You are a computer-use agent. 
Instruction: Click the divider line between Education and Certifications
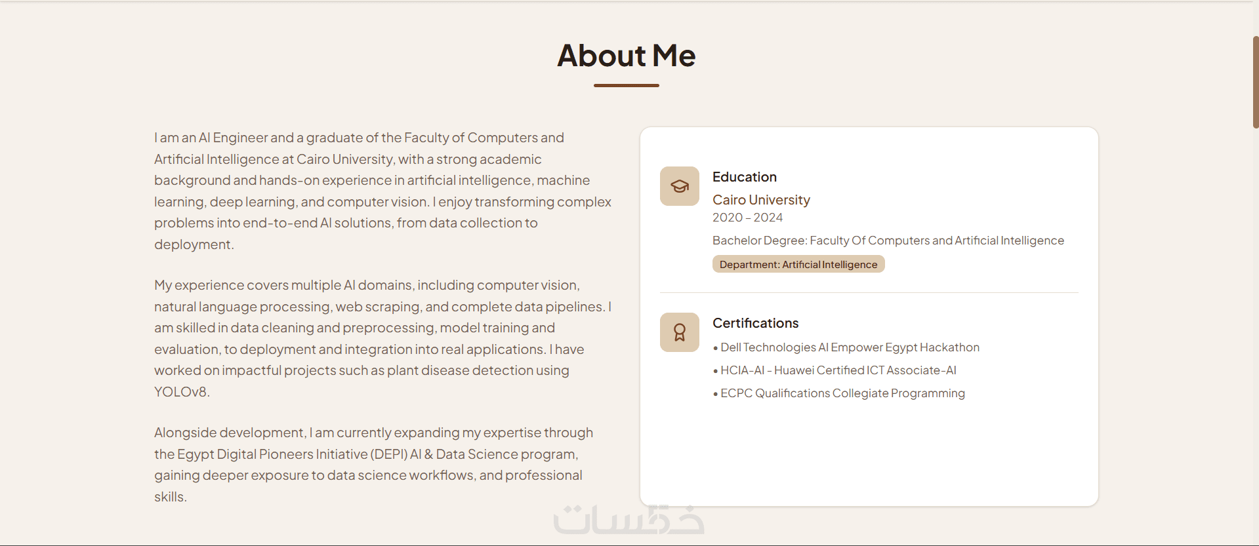[x=869, y=292]
